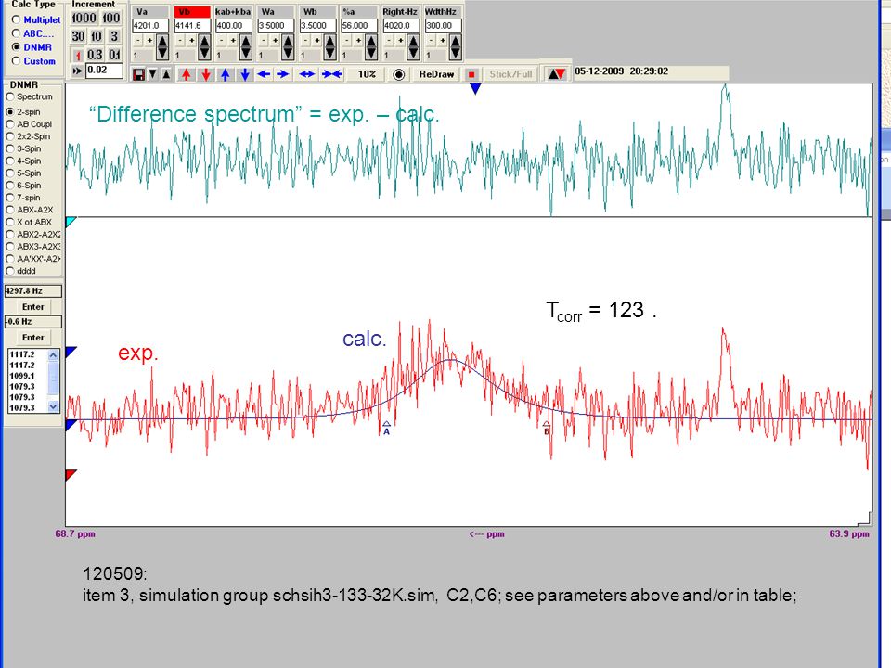Select the Multiplet calc type

[37, 19]
